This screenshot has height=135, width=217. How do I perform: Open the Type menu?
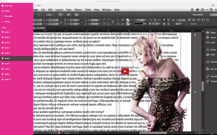(69, 10)
